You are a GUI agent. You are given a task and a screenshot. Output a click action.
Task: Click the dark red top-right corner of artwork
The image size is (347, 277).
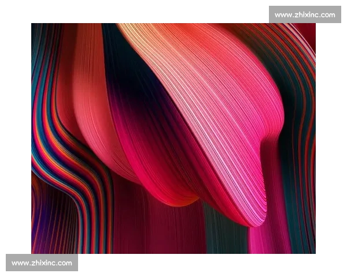point(309,30)
